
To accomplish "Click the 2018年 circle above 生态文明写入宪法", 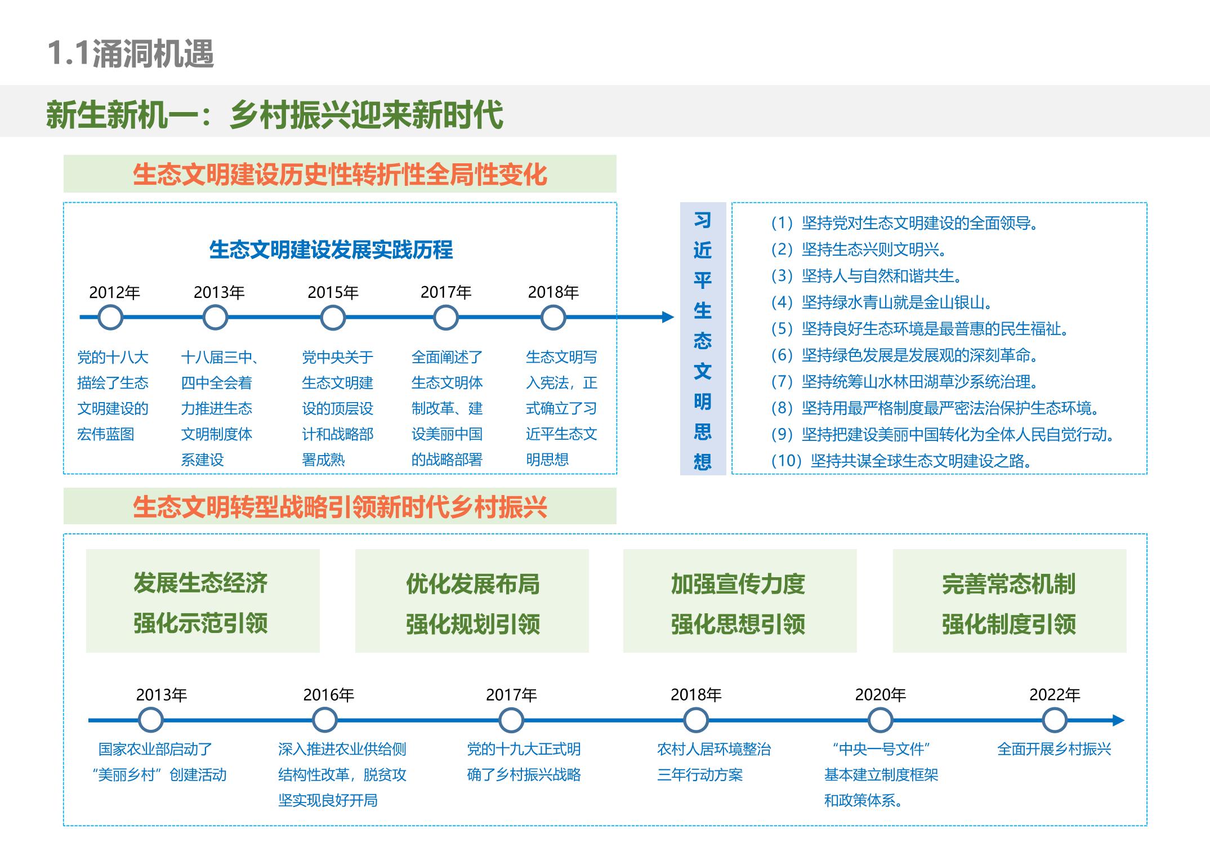I will (553, 318).
